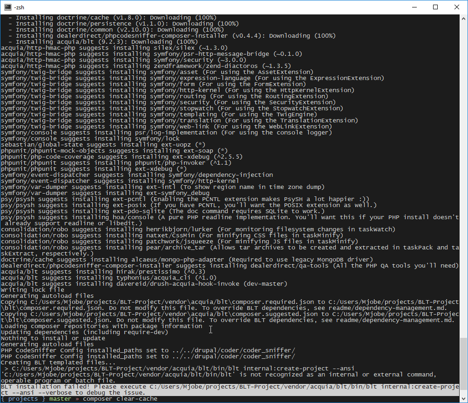Click the 'Writing lock file' line
Viewport: 468px width, 403px height.
(x=32, y=289)
